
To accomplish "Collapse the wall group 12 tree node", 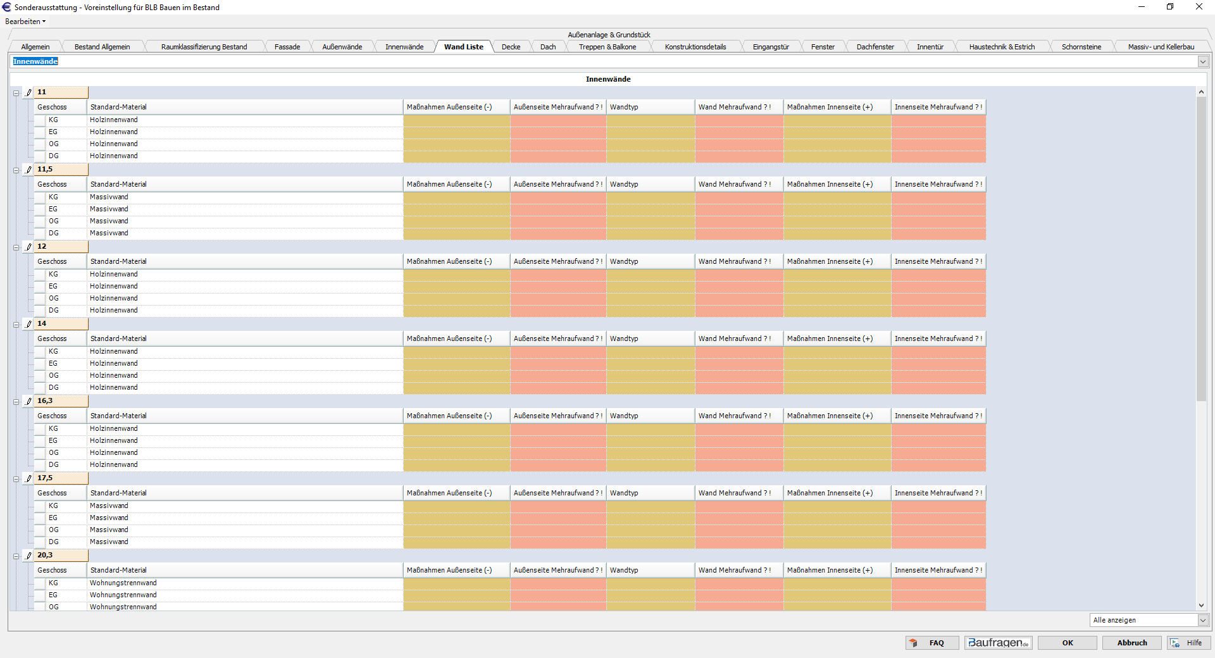I will (x=16, y=247).
